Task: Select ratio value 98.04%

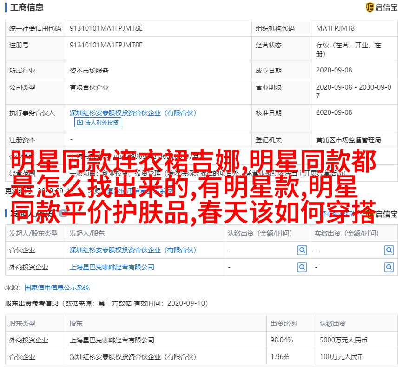Action: tap(281, 340)
